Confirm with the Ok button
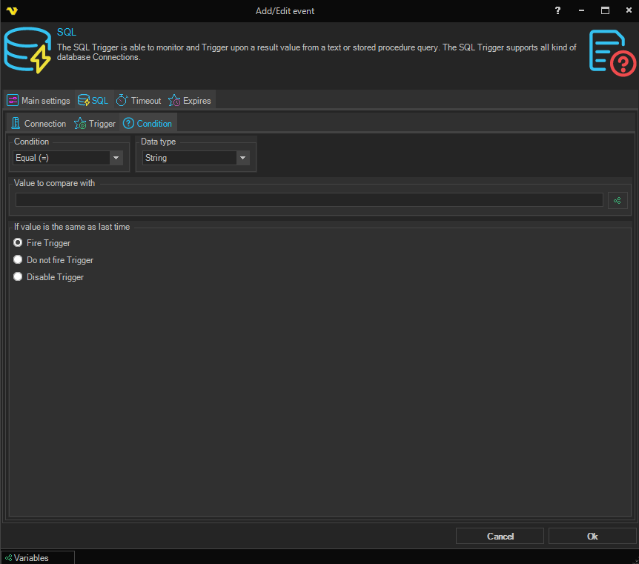Screen dimensions: 639x564 coord(592,536)
